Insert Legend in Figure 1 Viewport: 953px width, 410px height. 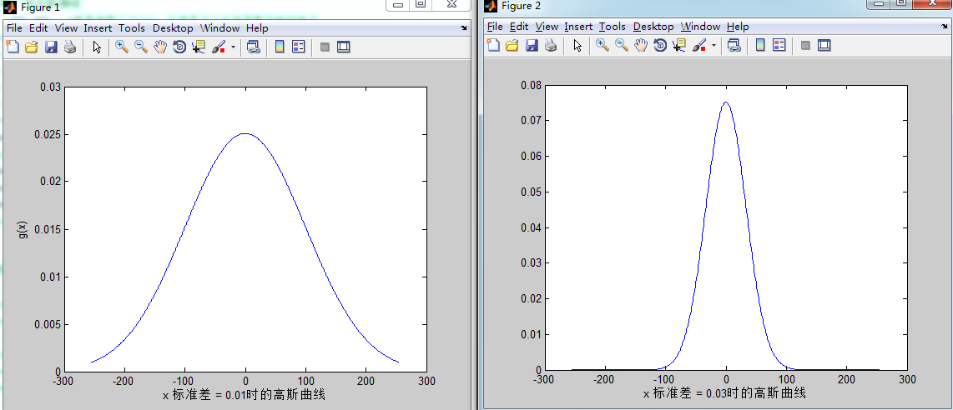(299, 47)
